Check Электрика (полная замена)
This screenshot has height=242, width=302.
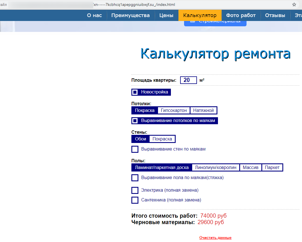click(x=135, y=190)
